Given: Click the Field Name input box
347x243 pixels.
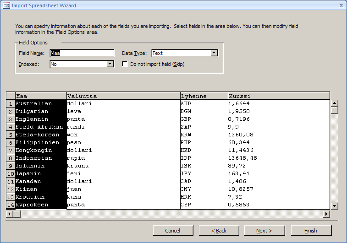Looking at the screenshot, I should pos(82,53).
